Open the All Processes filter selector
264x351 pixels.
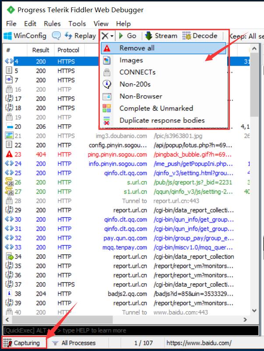pos(78,343)
